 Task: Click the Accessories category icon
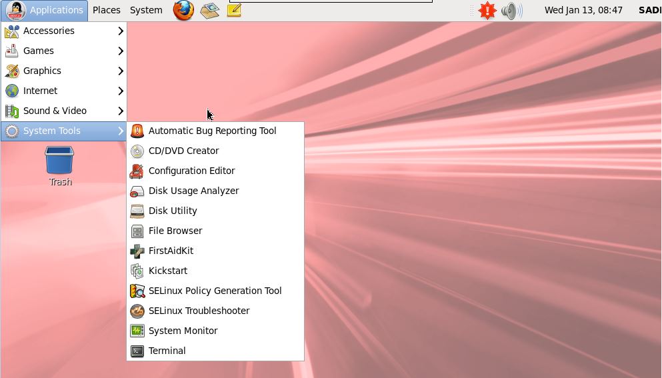point(12,31)
